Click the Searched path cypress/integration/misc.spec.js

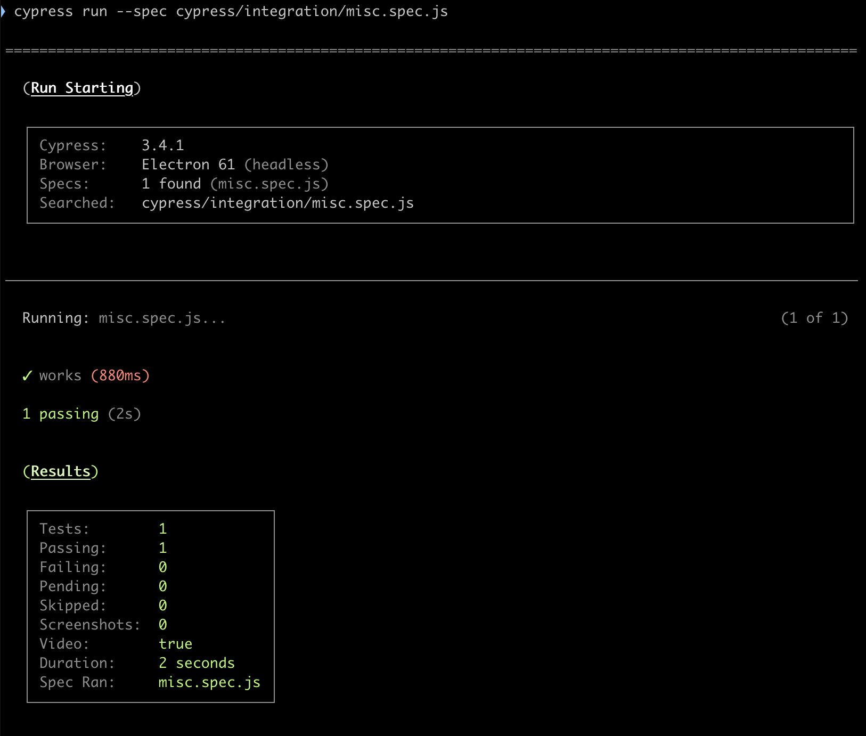click(x=277, y=202)
